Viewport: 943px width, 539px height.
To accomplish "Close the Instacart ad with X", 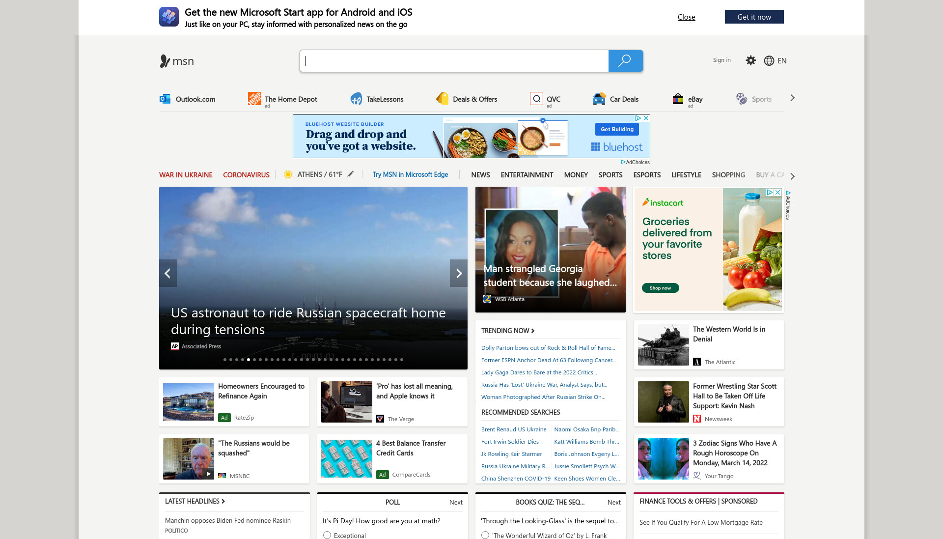I will pos(778,192).
